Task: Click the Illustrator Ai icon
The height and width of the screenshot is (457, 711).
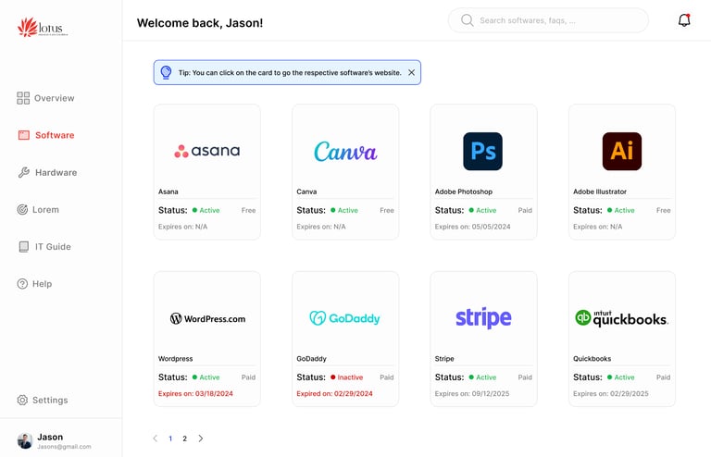Action: (622, 152)
